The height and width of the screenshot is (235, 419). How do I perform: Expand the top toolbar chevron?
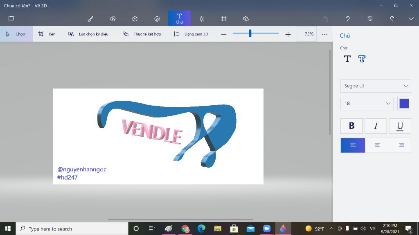pyautogui.click(x=411, y=19)
